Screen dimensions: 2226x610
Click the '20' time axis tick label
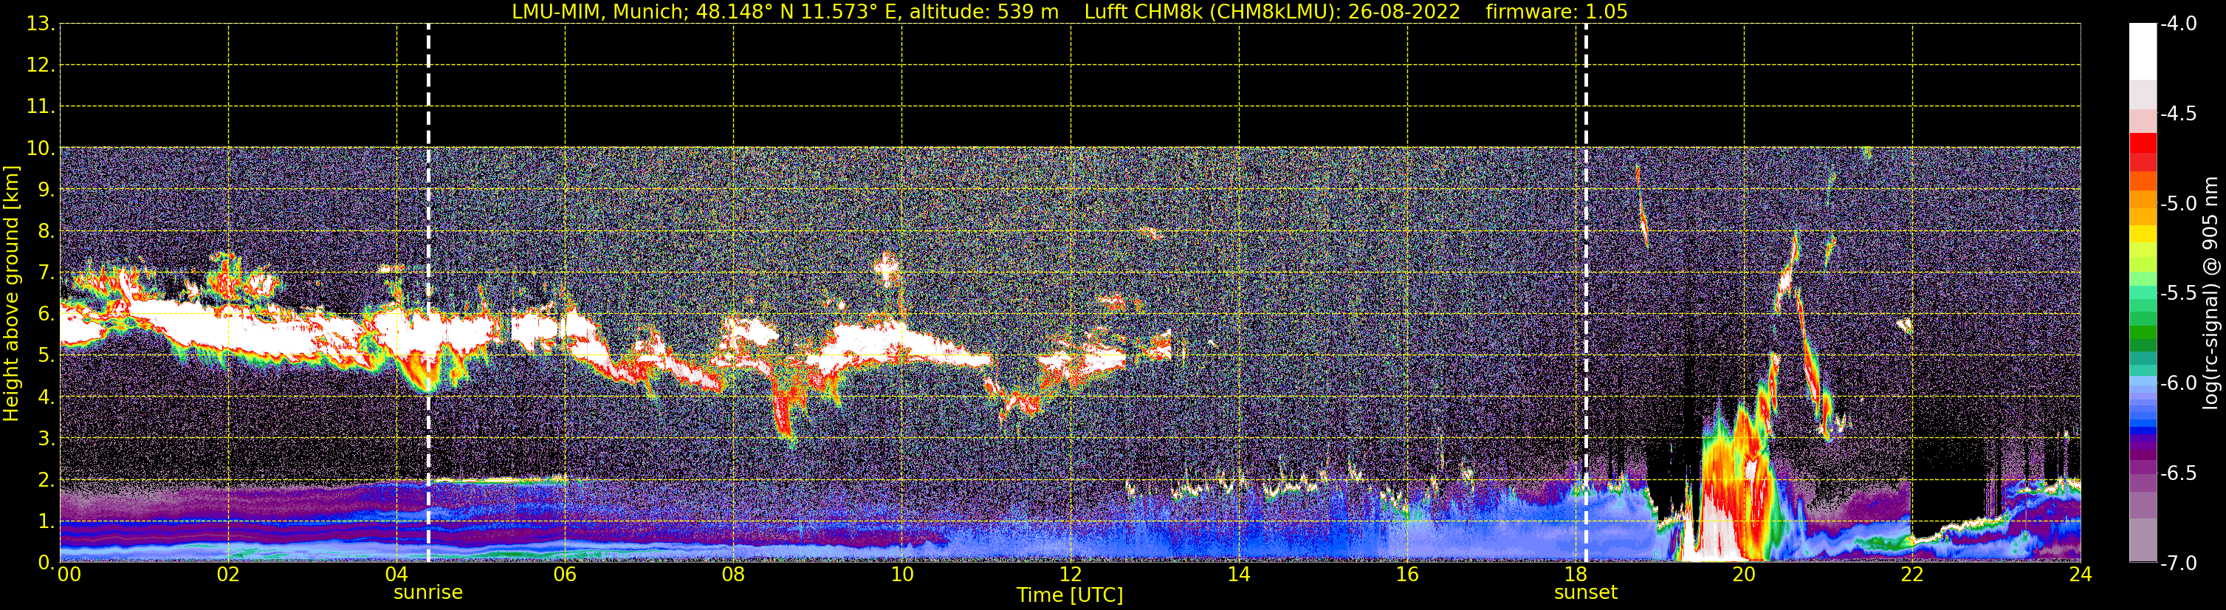1745,575
